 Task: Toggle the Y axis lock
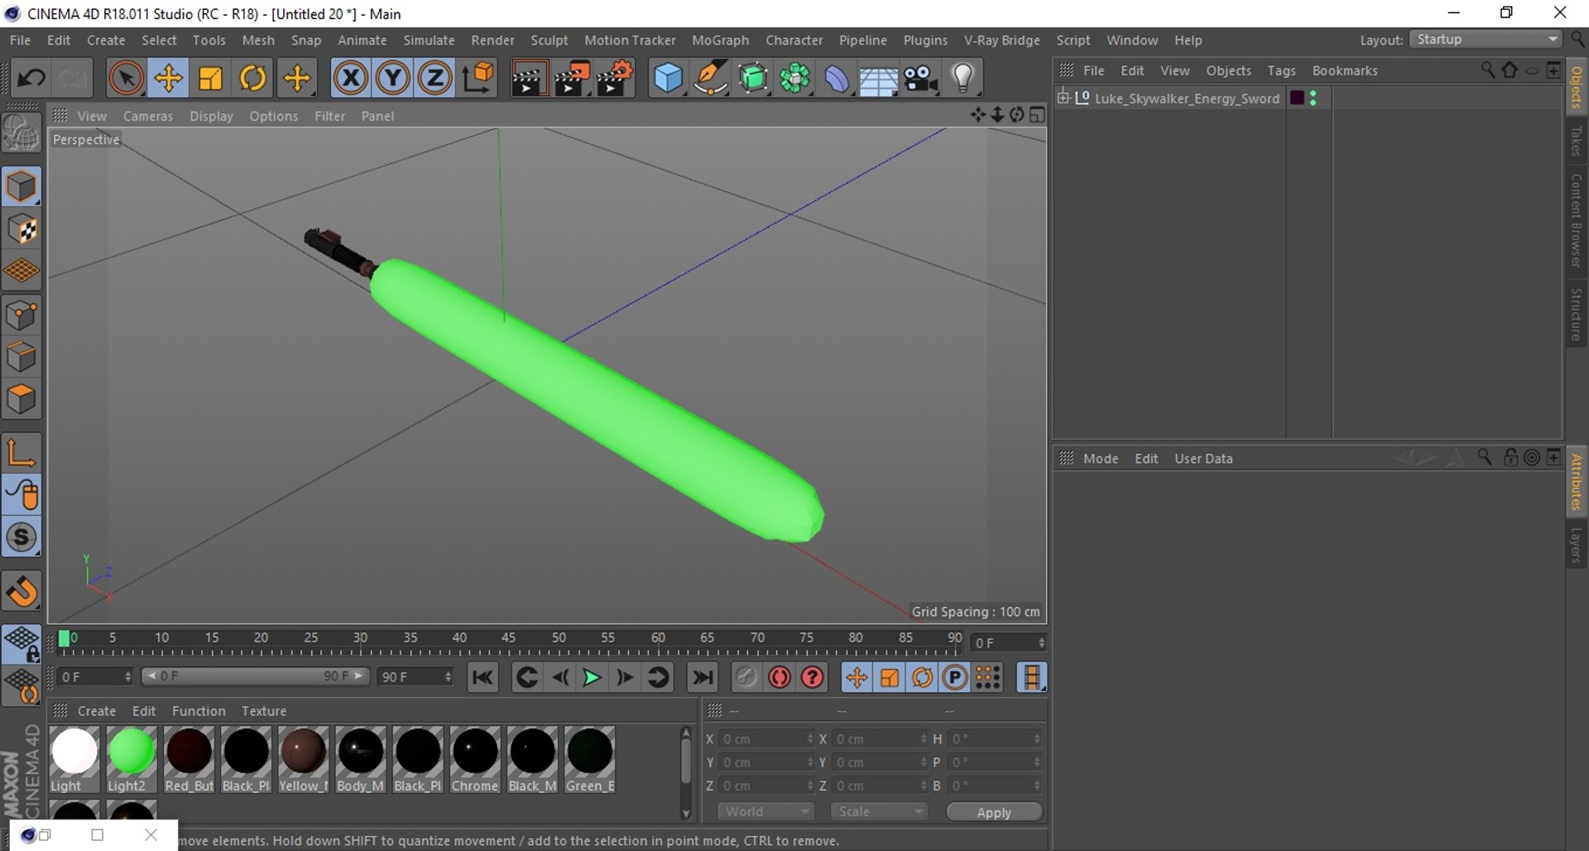[x=392, y=79]
